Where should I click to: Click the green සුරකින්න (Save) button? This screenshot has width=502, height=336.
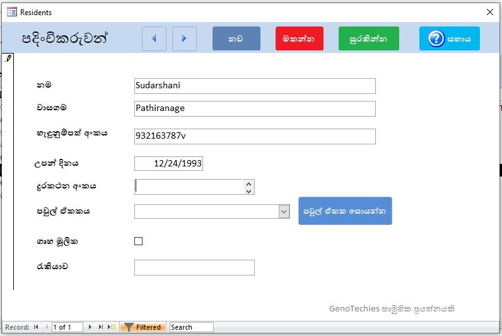[x=369, y=38]
